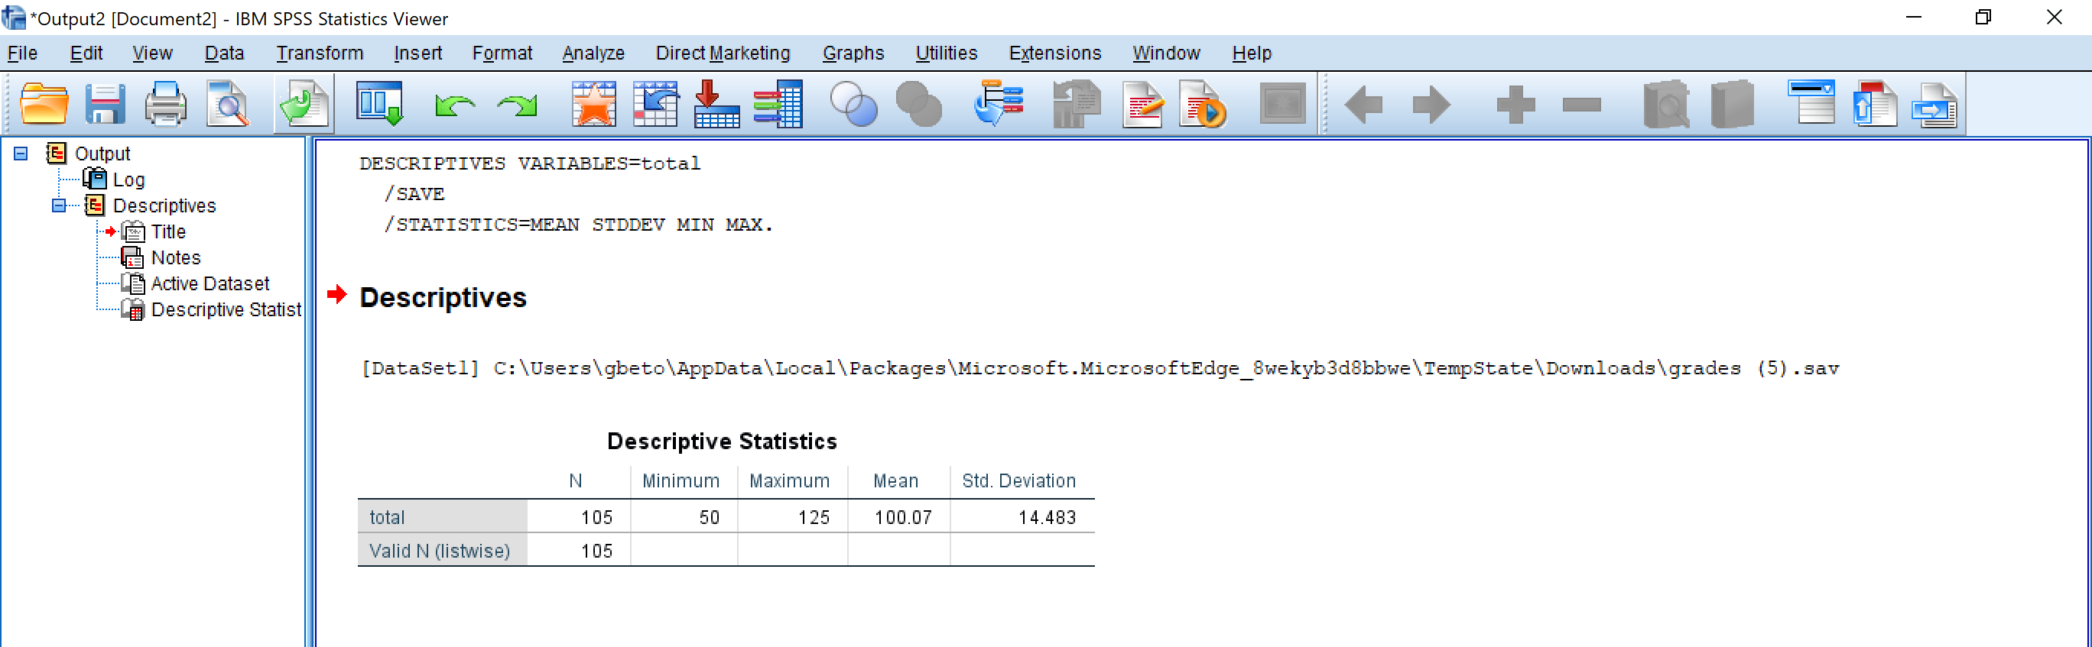Open the Transform menu

coord(319,53)
